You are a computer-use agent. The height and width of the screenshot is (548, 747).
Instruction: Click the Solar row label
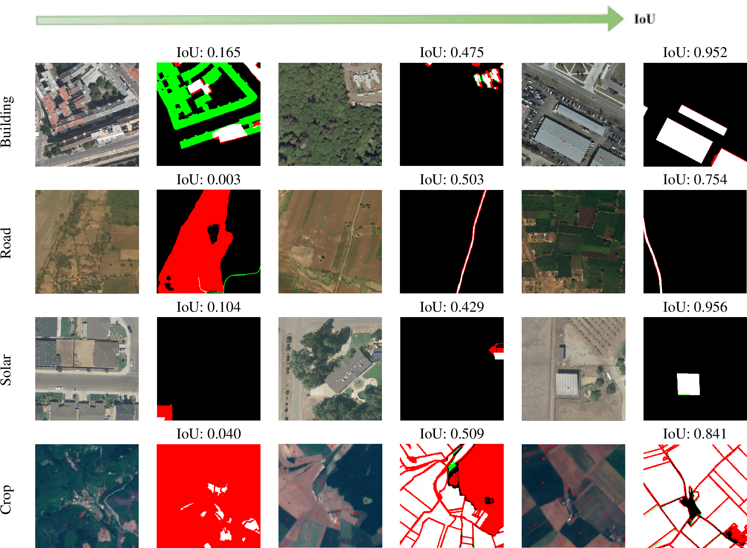pos(6,370)
